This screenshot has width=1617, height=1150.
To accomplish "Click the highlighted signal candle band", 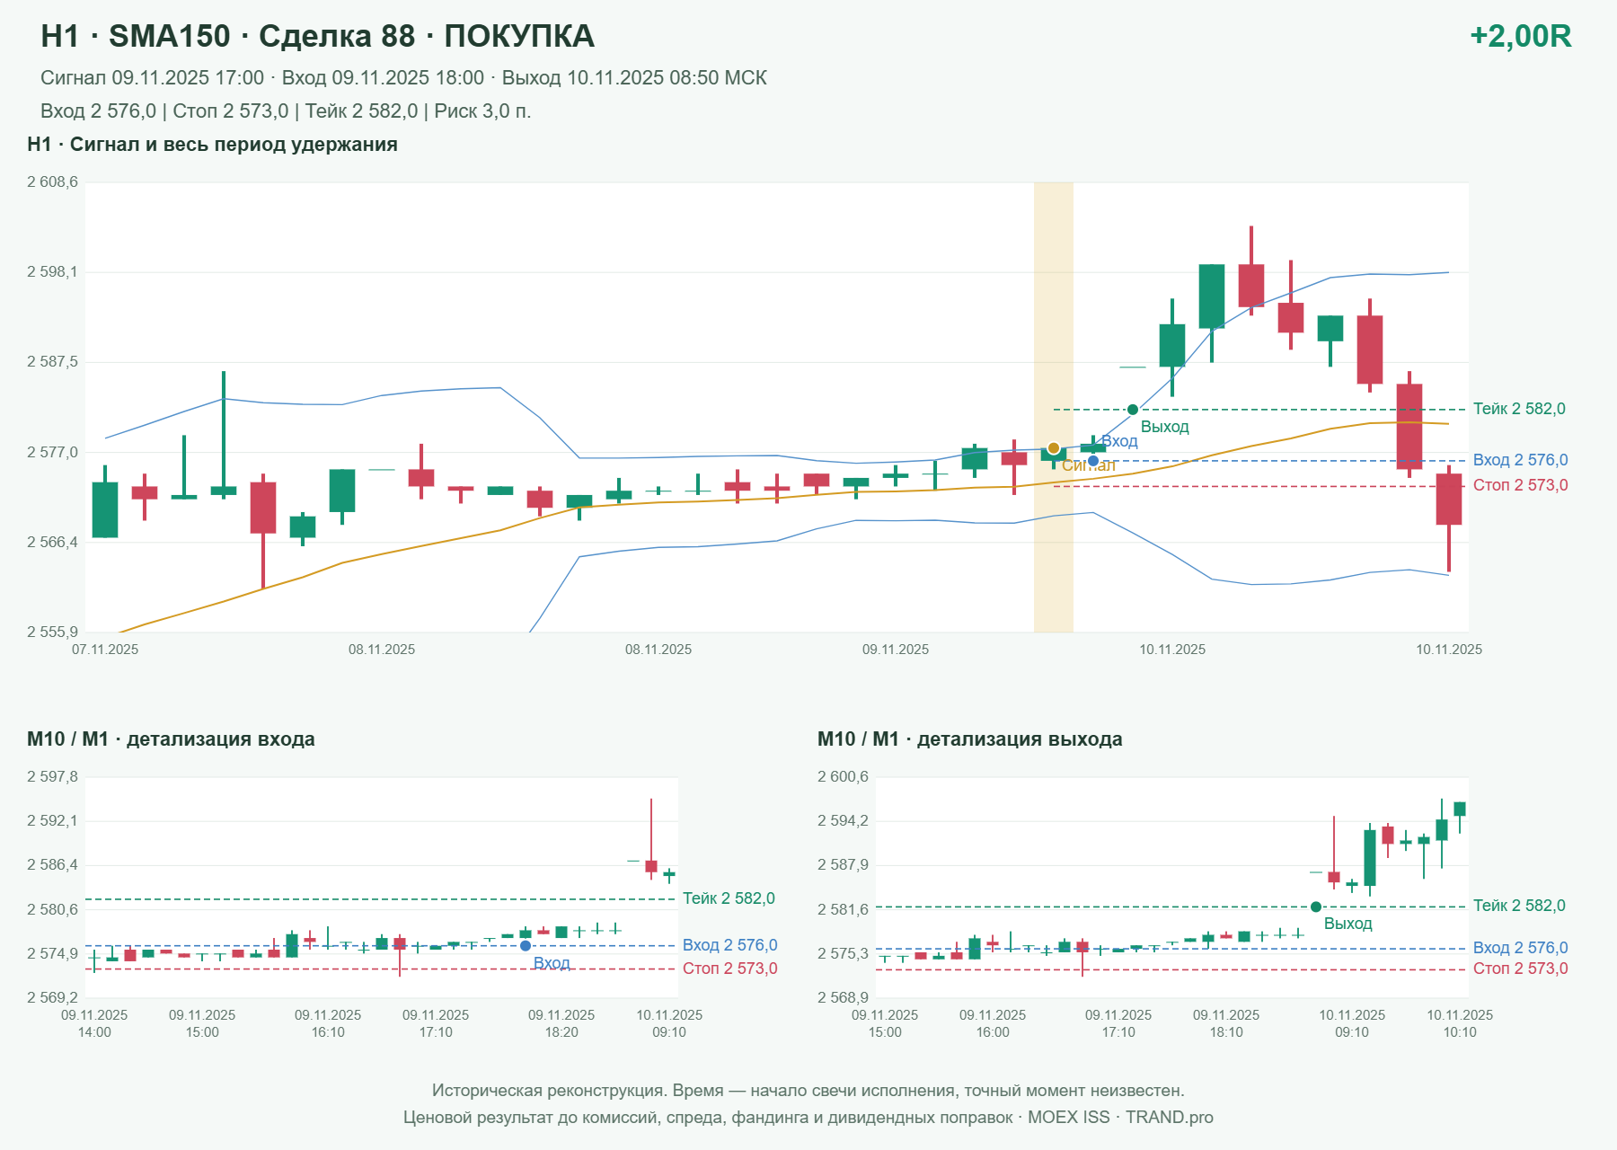I will pos(1054,407).
